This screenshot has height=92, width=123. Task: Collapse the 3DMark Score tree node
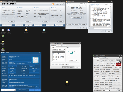click(x=91, y=6)
